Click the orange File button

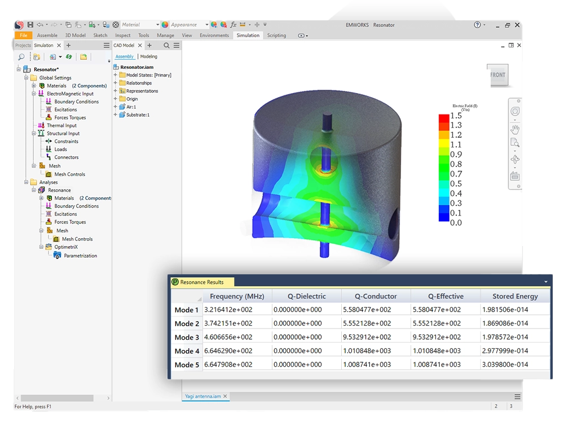coord(23,36)
